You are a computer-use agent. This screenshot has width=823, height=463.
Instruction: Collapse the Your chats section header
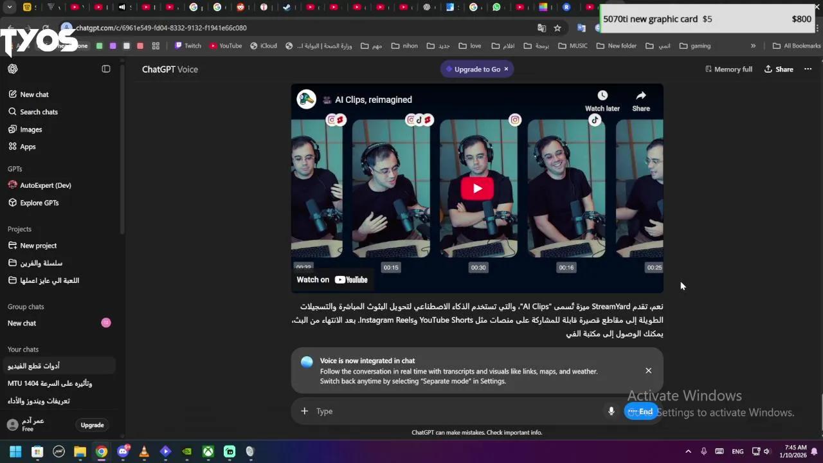[x=23, y=349]
